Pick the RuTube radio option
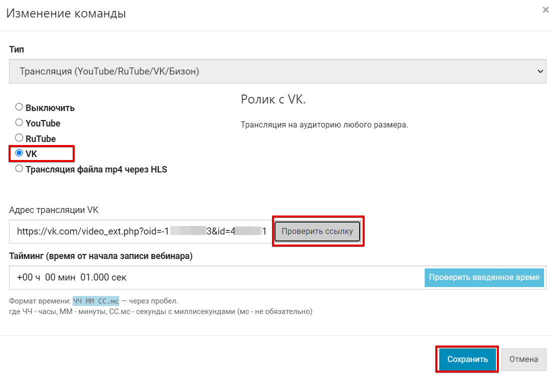Screen dimensions: 553x375 (x=19, y=137)
